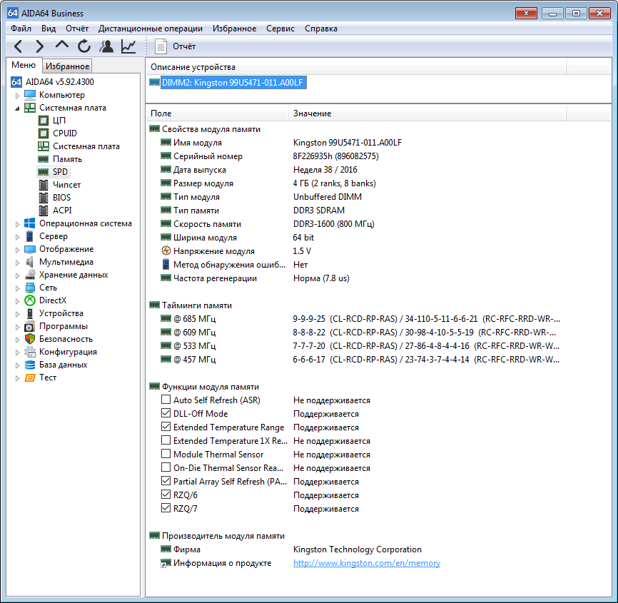This screenshot has width=618, height=603.
Task: Click the ЦП processor icon
Action: click(44, 121)
